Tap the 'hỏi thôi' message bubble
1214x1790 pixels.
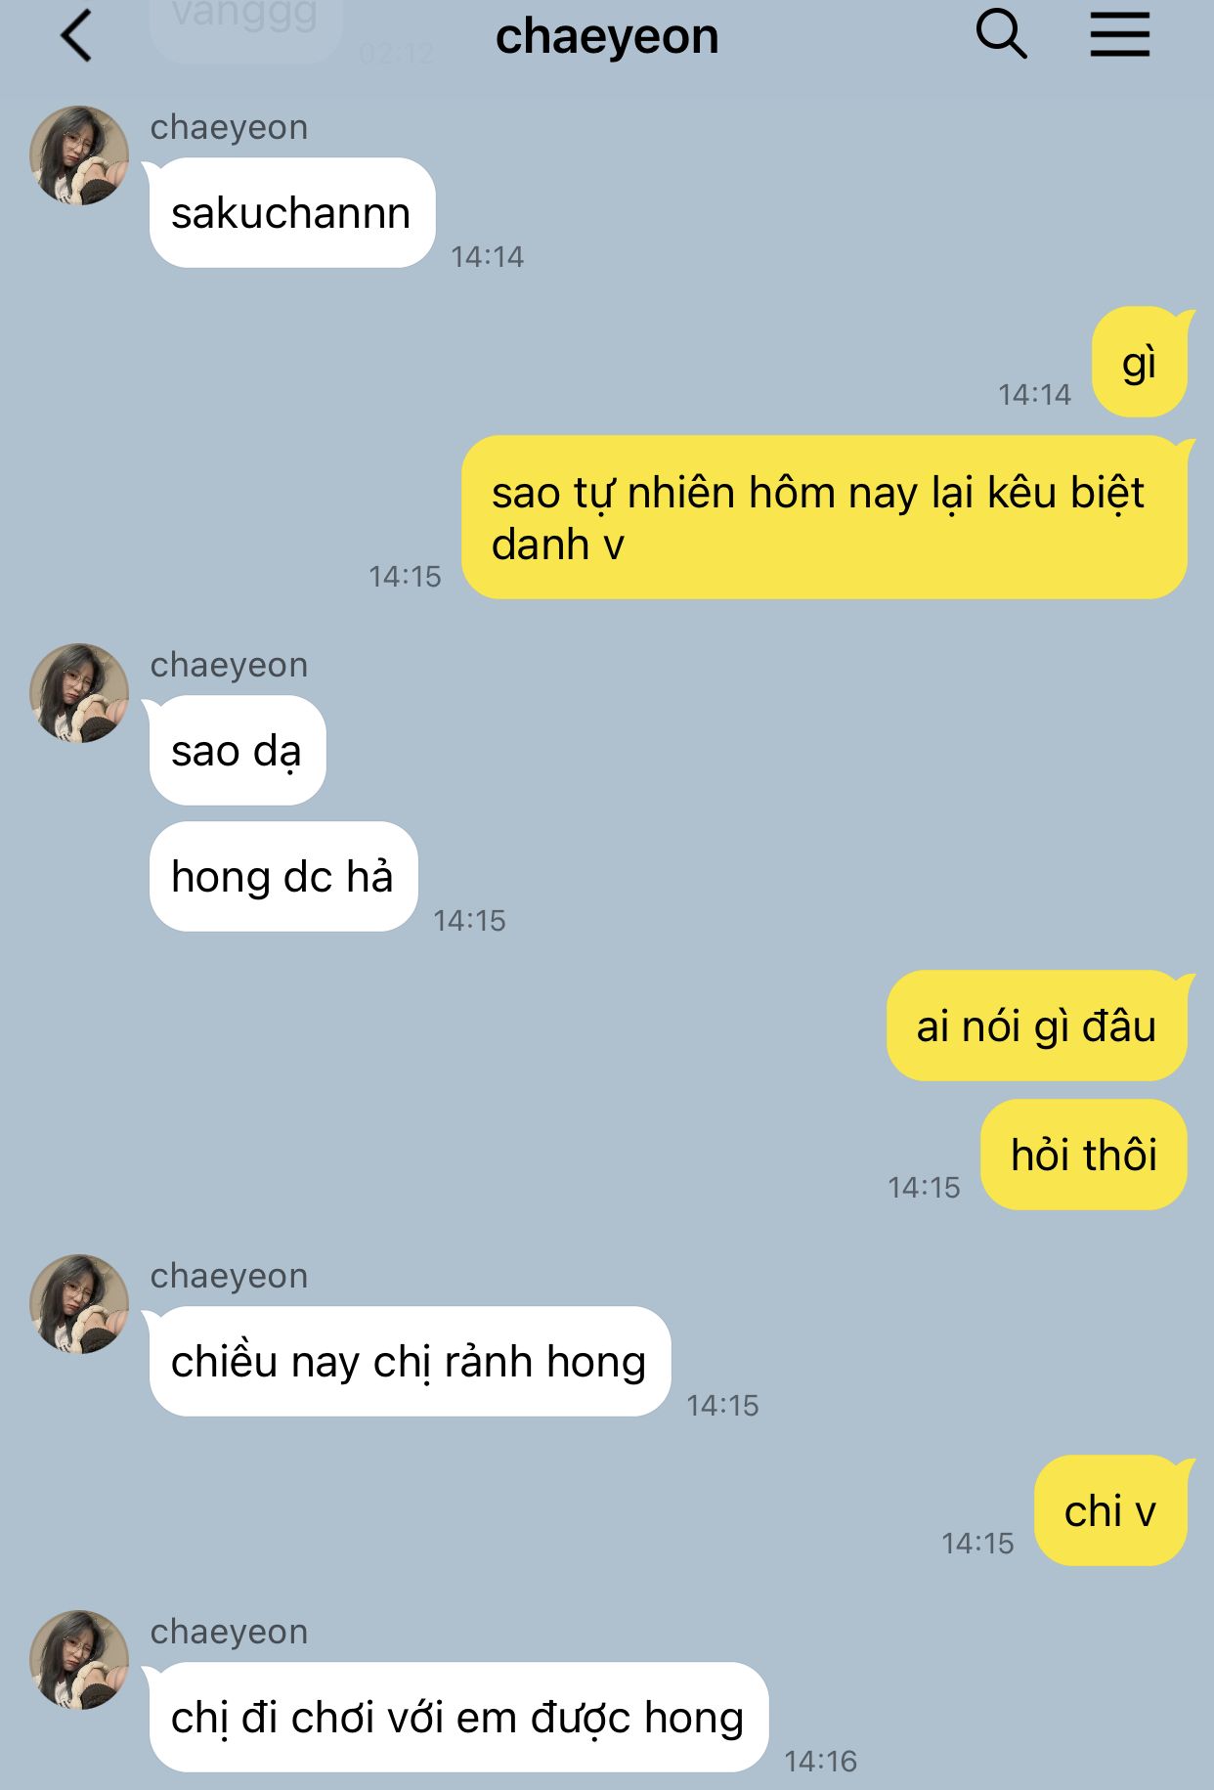(x=1083, y=1156)
